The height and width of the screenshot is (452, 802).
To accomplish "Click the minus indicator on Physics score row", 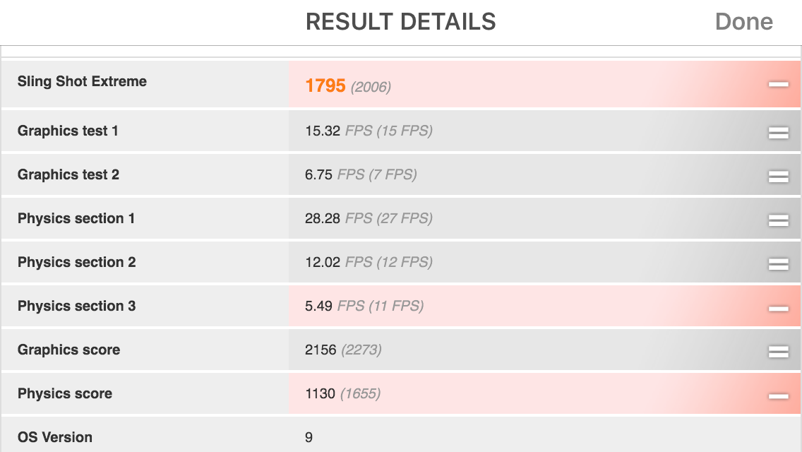I will coord(779,395).
